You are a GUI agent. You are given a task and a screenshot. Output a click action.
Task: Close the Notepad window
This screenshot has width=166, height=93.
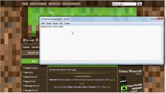161,18
